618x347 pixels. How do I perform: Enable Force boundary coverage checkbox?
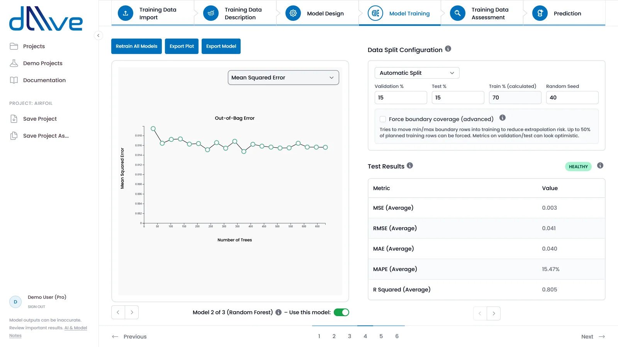coord(383,119)
